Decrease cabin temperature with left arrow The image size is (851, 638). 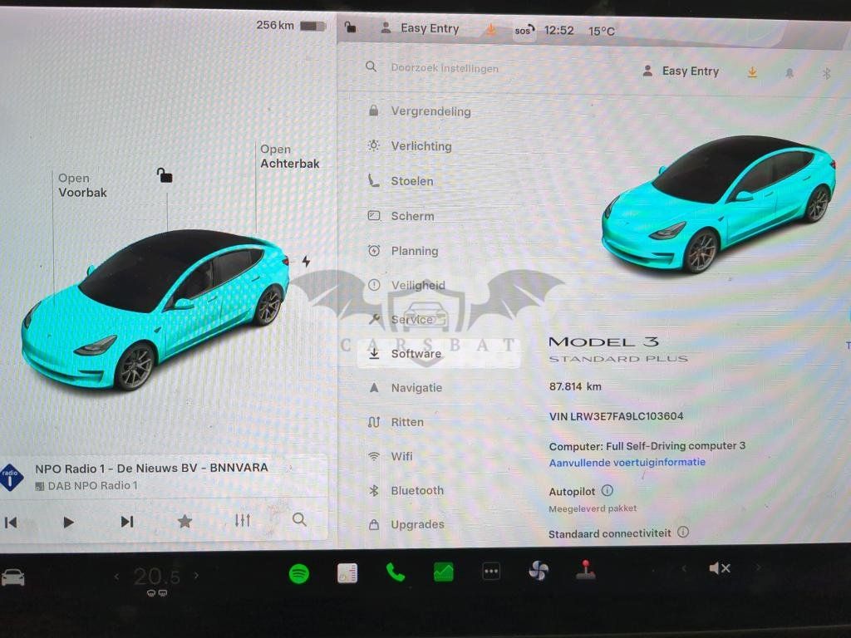coord(116,577)
